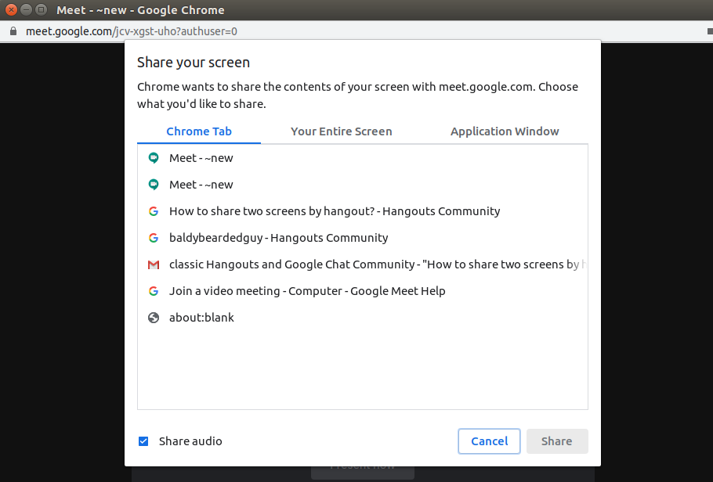Switch to Your Entire Screen tab
This screenshot has height=482, width=713.
pyautogui.click(x=341, y=131)
